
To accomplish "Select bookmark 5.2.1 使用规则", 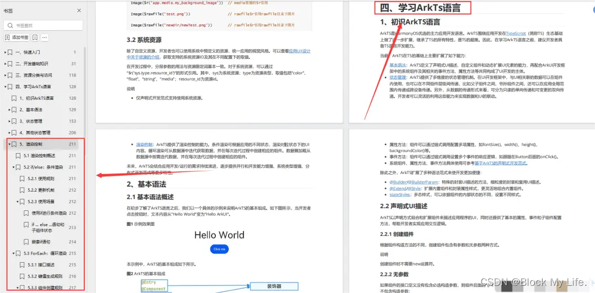I will (x=41, y=178).
